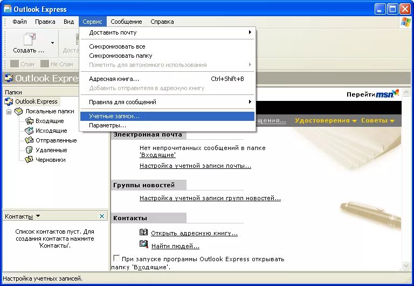Click Настройка учетной записи почты link

coord(195,166)
